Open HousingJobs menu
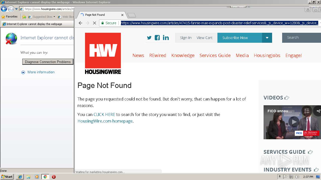 (267, 55)
